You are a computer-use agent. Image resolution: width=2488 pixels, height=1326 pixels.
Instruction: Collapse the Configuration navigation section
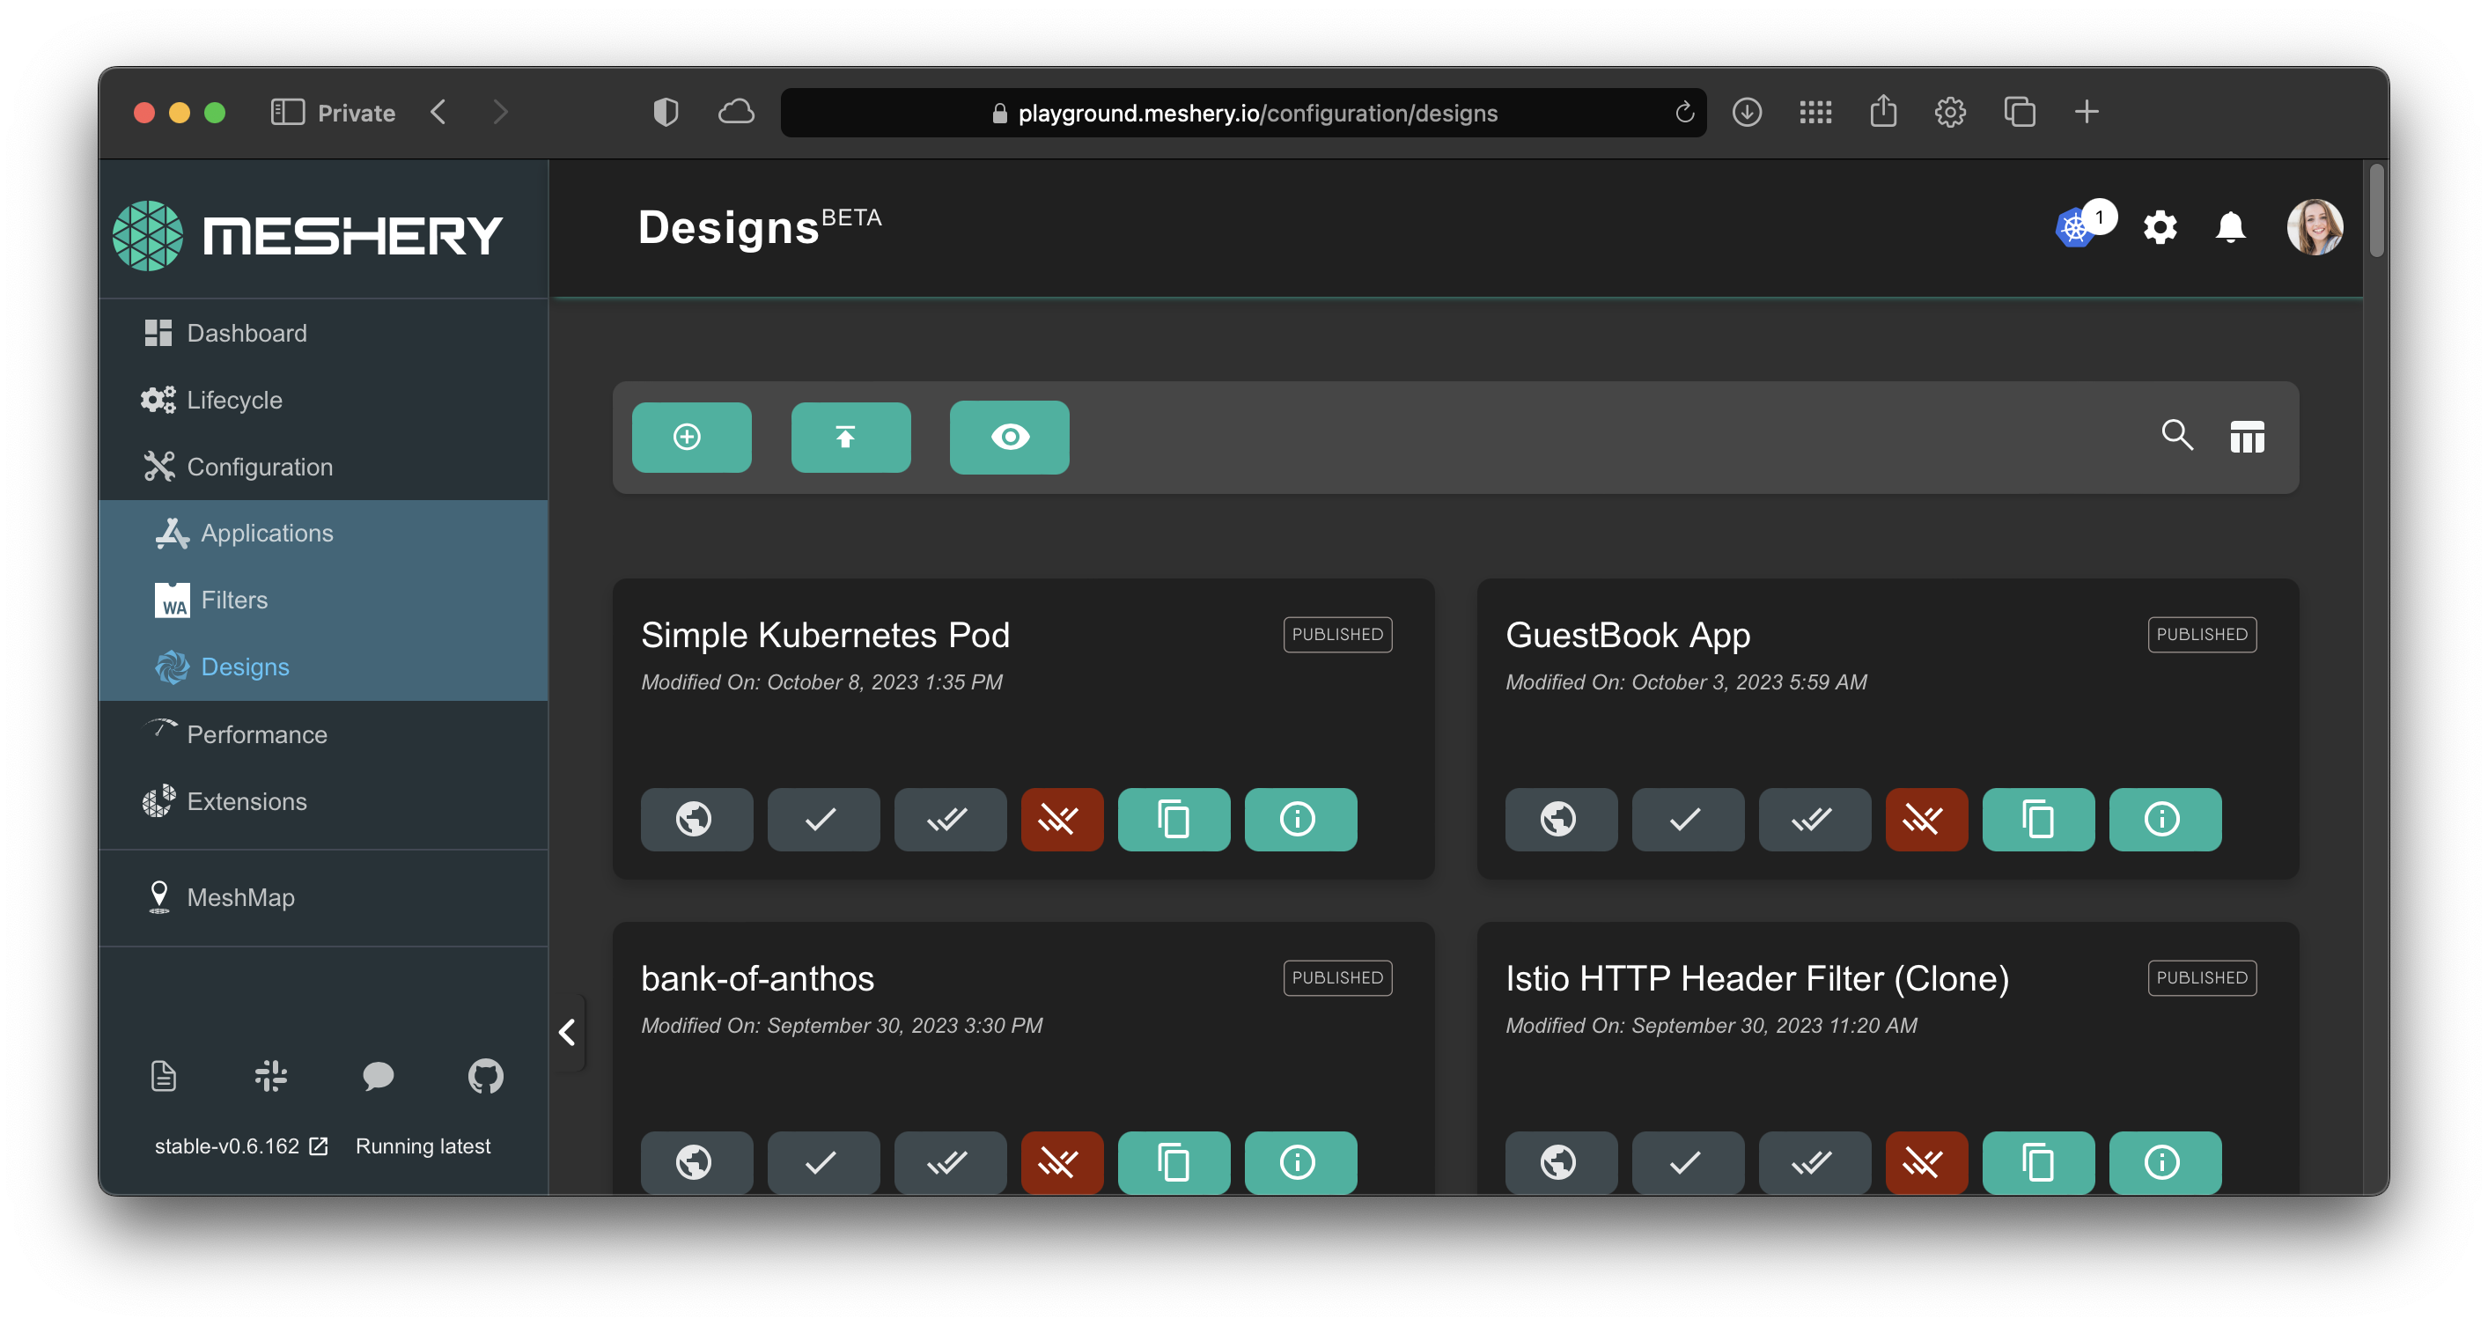coord(259,468)
